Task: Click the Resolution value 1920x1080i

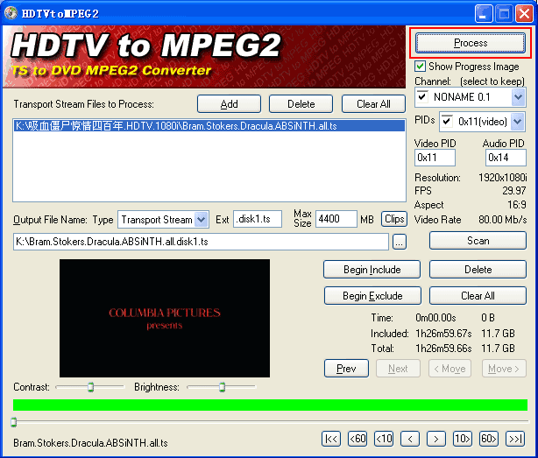Action: tap(503, 178)
